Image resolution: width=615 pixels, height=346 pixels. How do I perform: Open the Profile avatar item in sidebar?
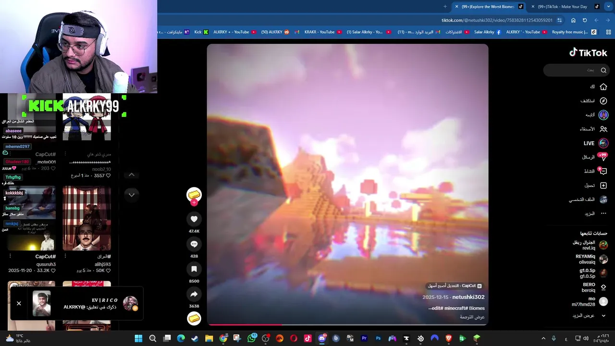click(x=603, y=199)
